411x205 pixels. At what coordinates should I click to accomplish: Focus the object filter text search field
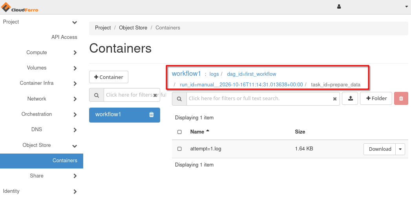click(263, 99)
